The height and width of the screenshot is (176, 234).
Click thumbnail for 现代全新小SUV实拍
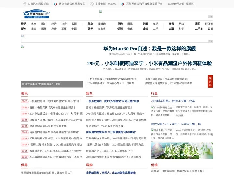[x=162, y=135]
